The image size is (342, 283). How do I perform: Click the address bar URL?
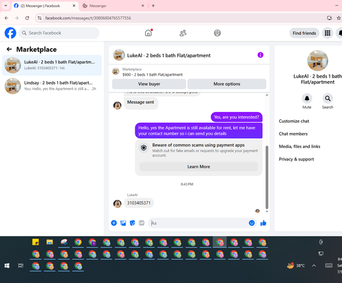click(88, 18)
